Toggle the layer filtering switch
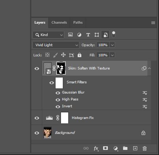This screenshot has height=155, width=159. (114, 35)
